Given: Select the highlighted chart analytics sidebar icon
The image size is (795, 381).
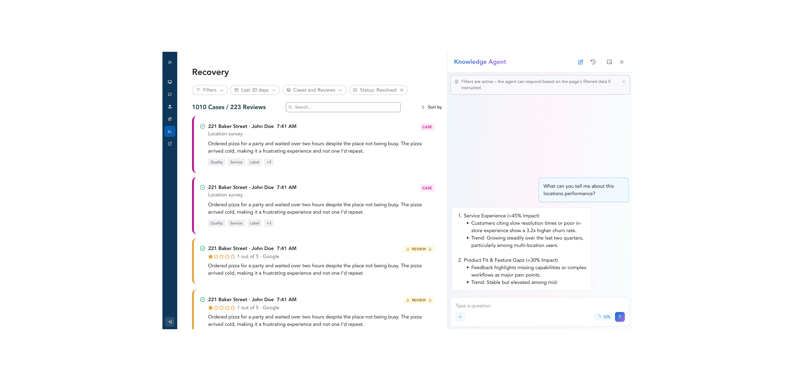Looking at the screenshot, I should [x=170, y=131].
